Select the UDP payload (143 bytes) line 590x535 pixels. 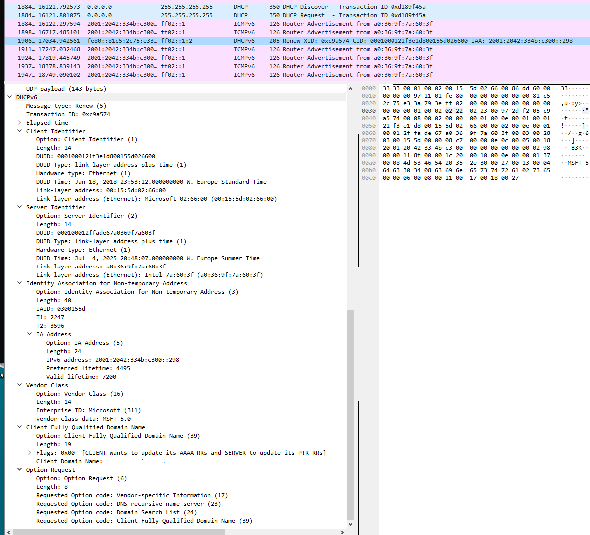click(66, 89)
